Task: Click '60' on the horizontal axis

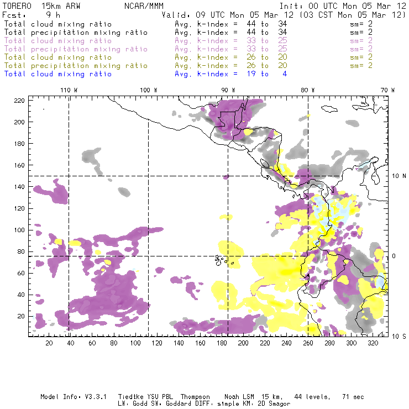Action: point(92,343)
